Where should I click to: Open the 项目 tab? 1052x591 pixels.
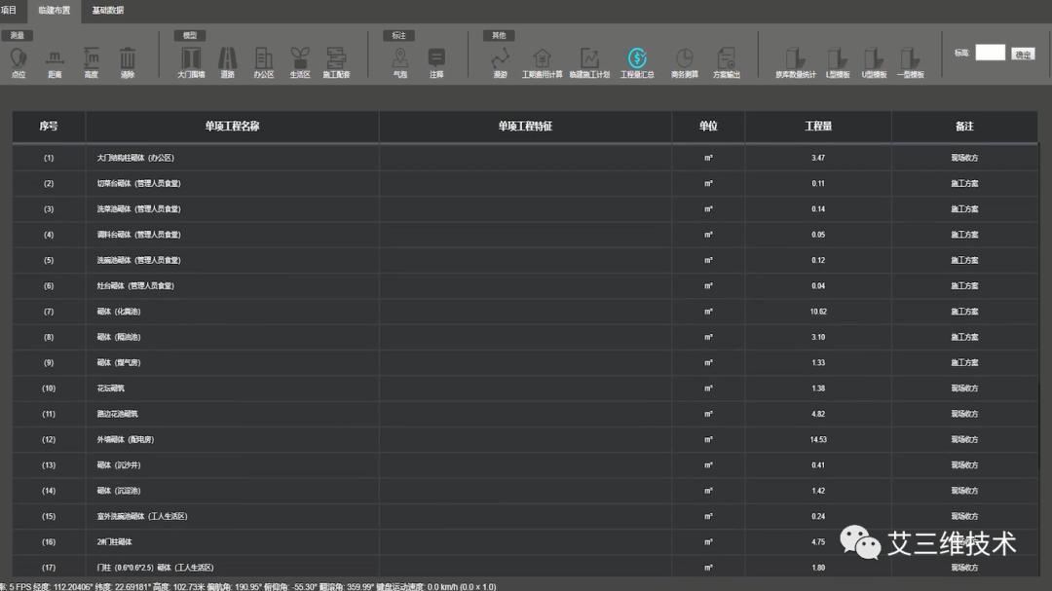tap(9, 10)
